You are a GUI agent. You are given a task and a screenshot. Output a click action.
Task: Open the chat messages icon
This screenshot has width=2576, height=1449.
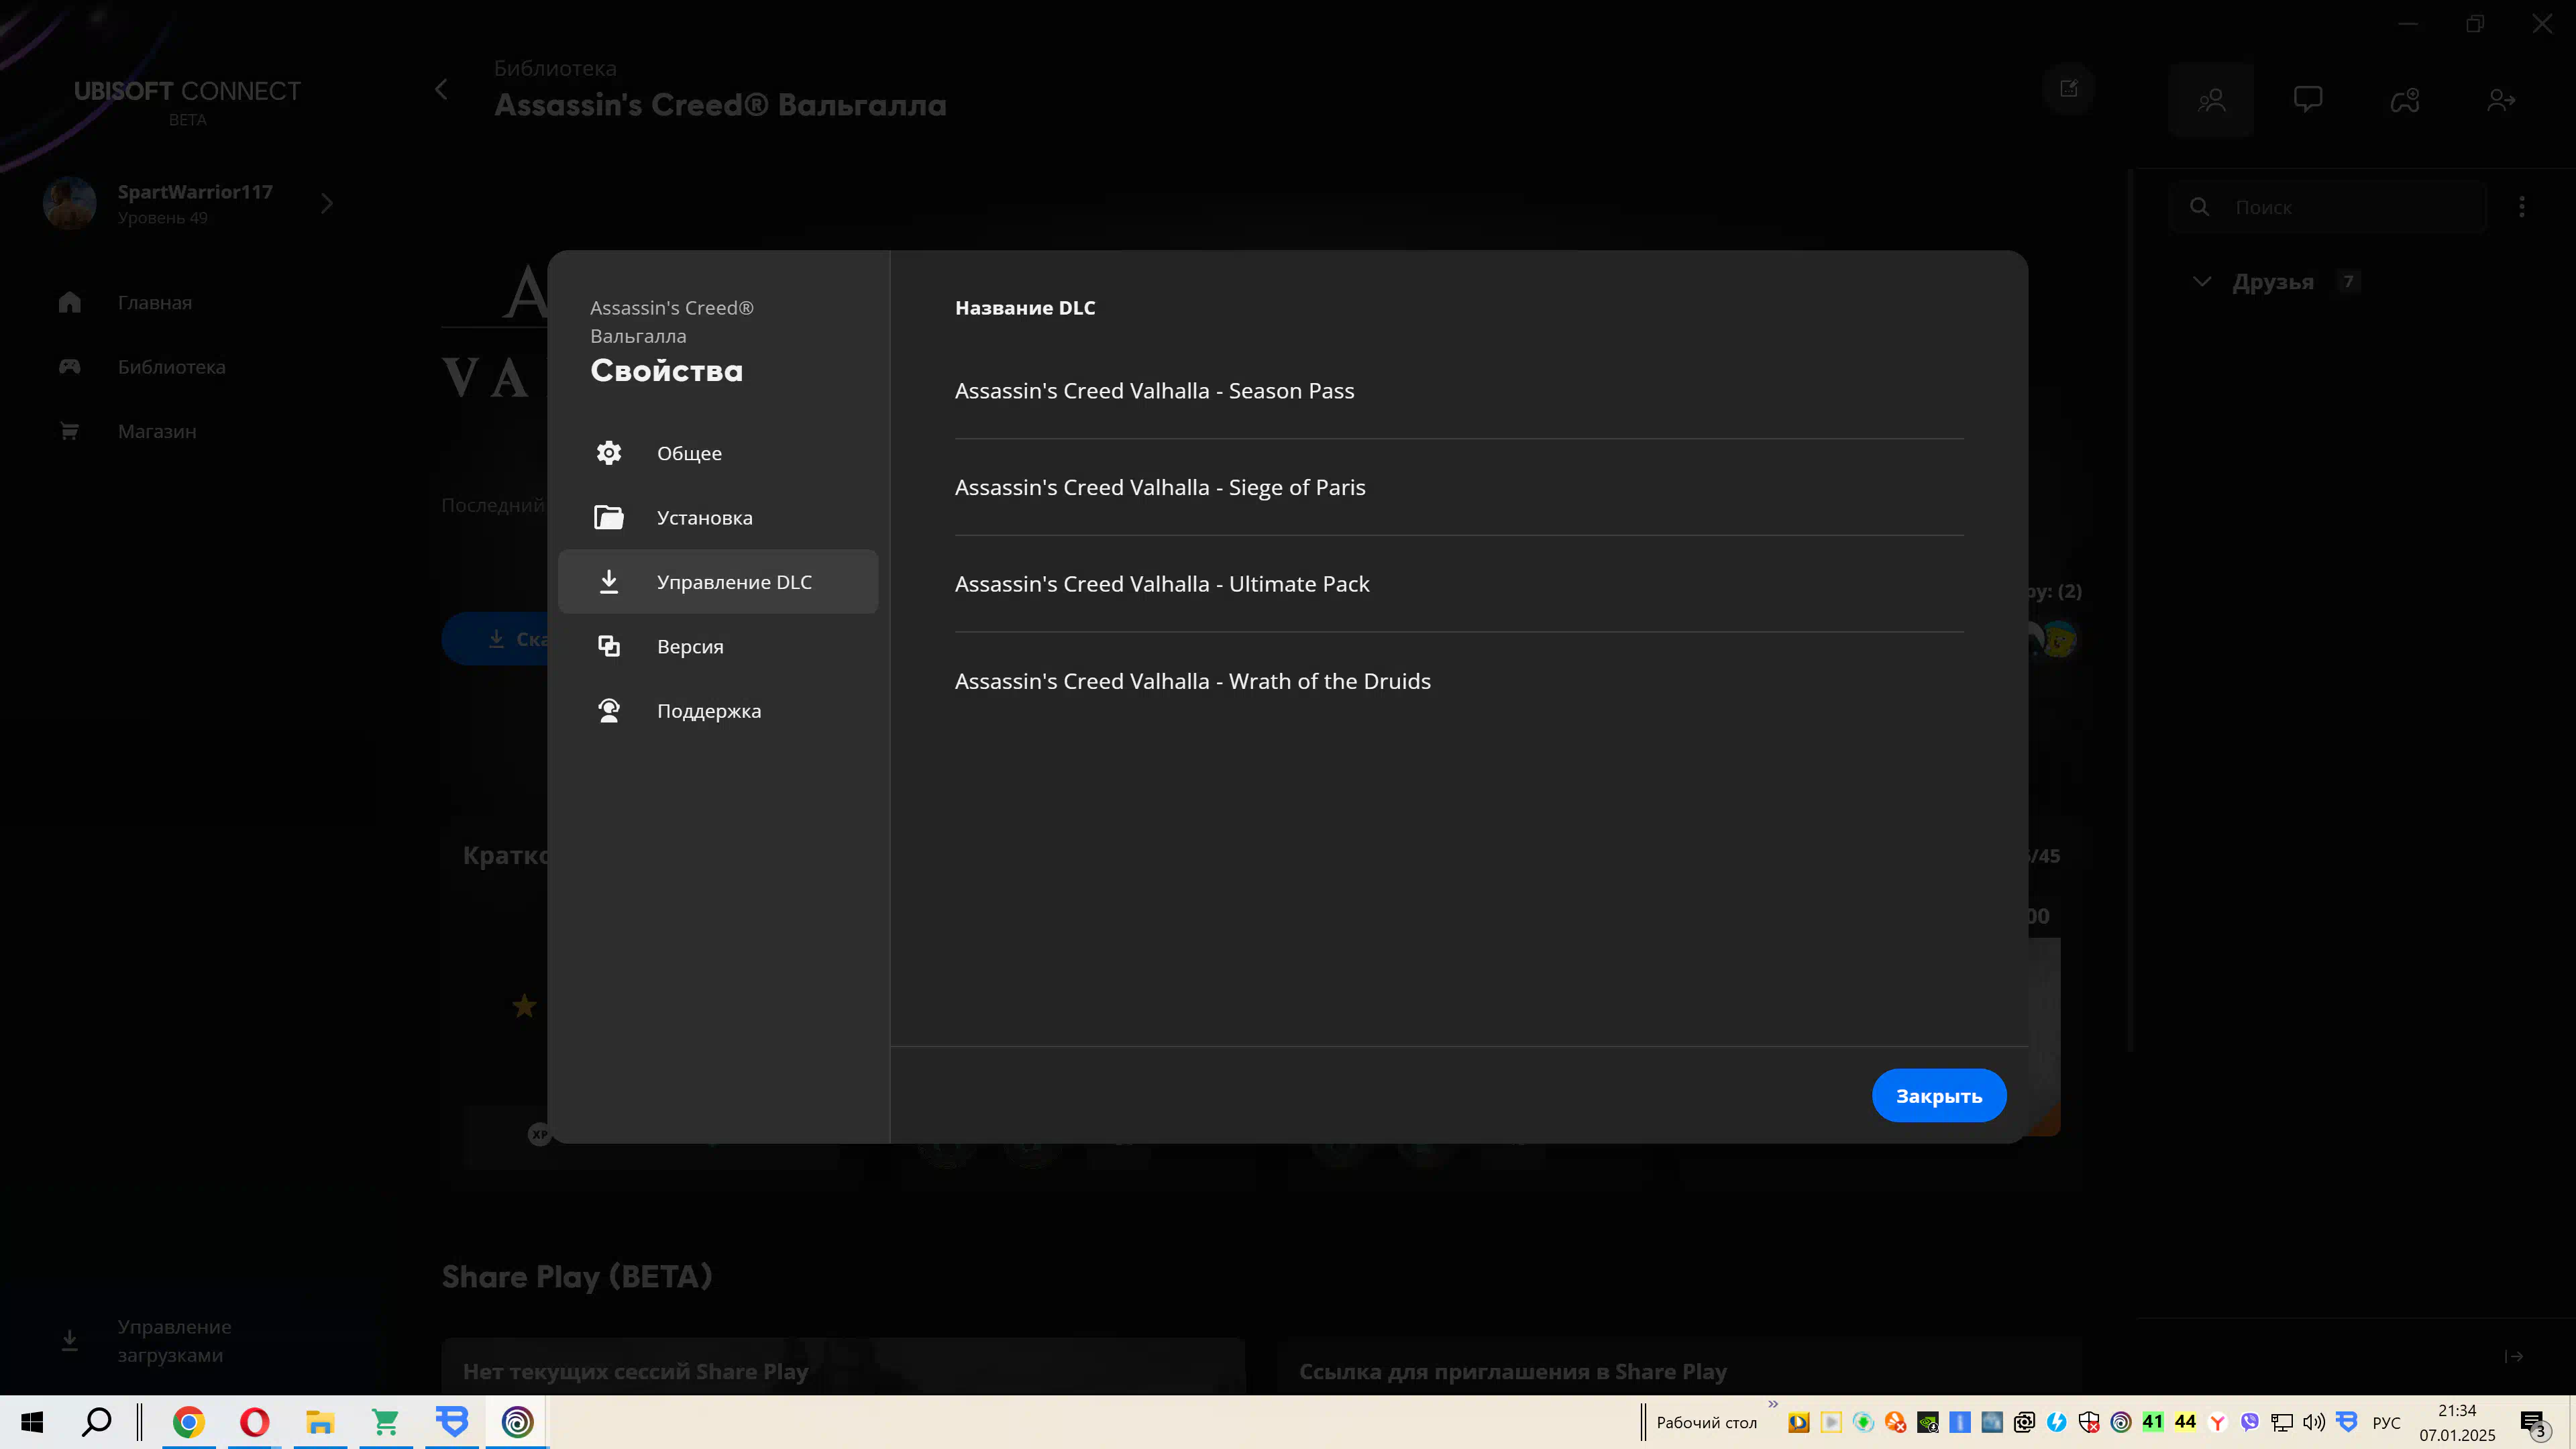tap(2308, 100)
